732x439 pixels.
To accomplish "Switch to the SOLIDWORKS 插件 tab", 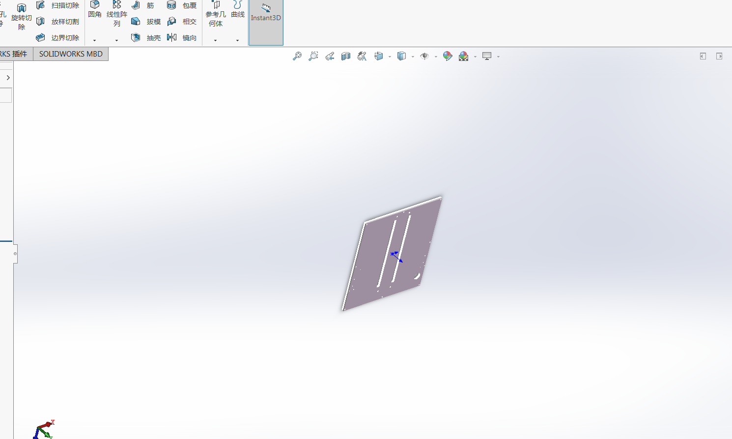I will tap(16, 54).
